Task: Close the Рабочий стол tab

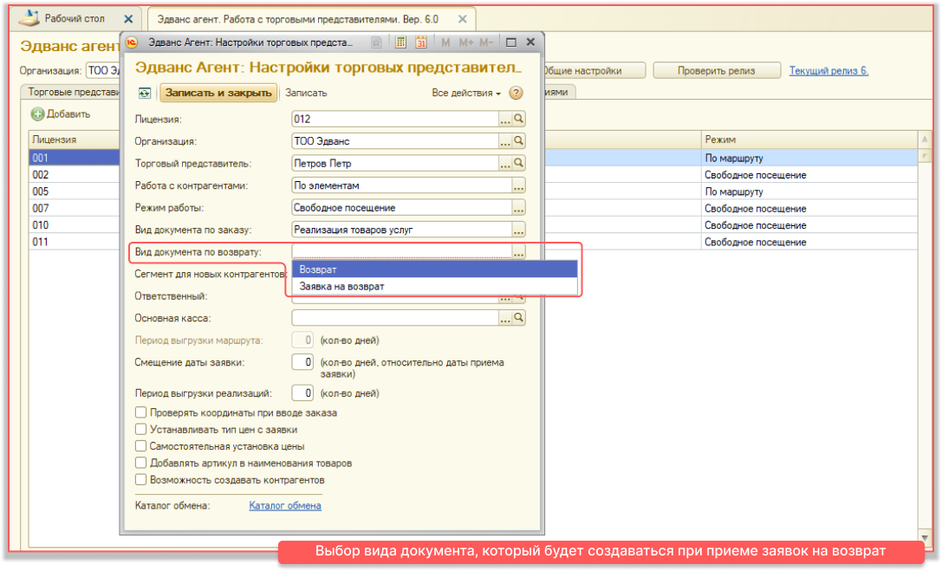Action: pos(128,19)
